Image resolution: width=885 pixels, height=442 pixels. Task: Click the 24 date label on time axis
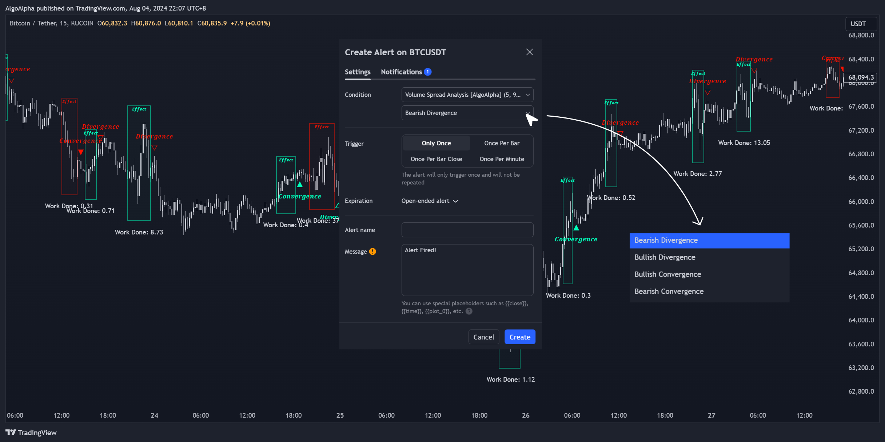pyautogui.click(x=154, y=415)
